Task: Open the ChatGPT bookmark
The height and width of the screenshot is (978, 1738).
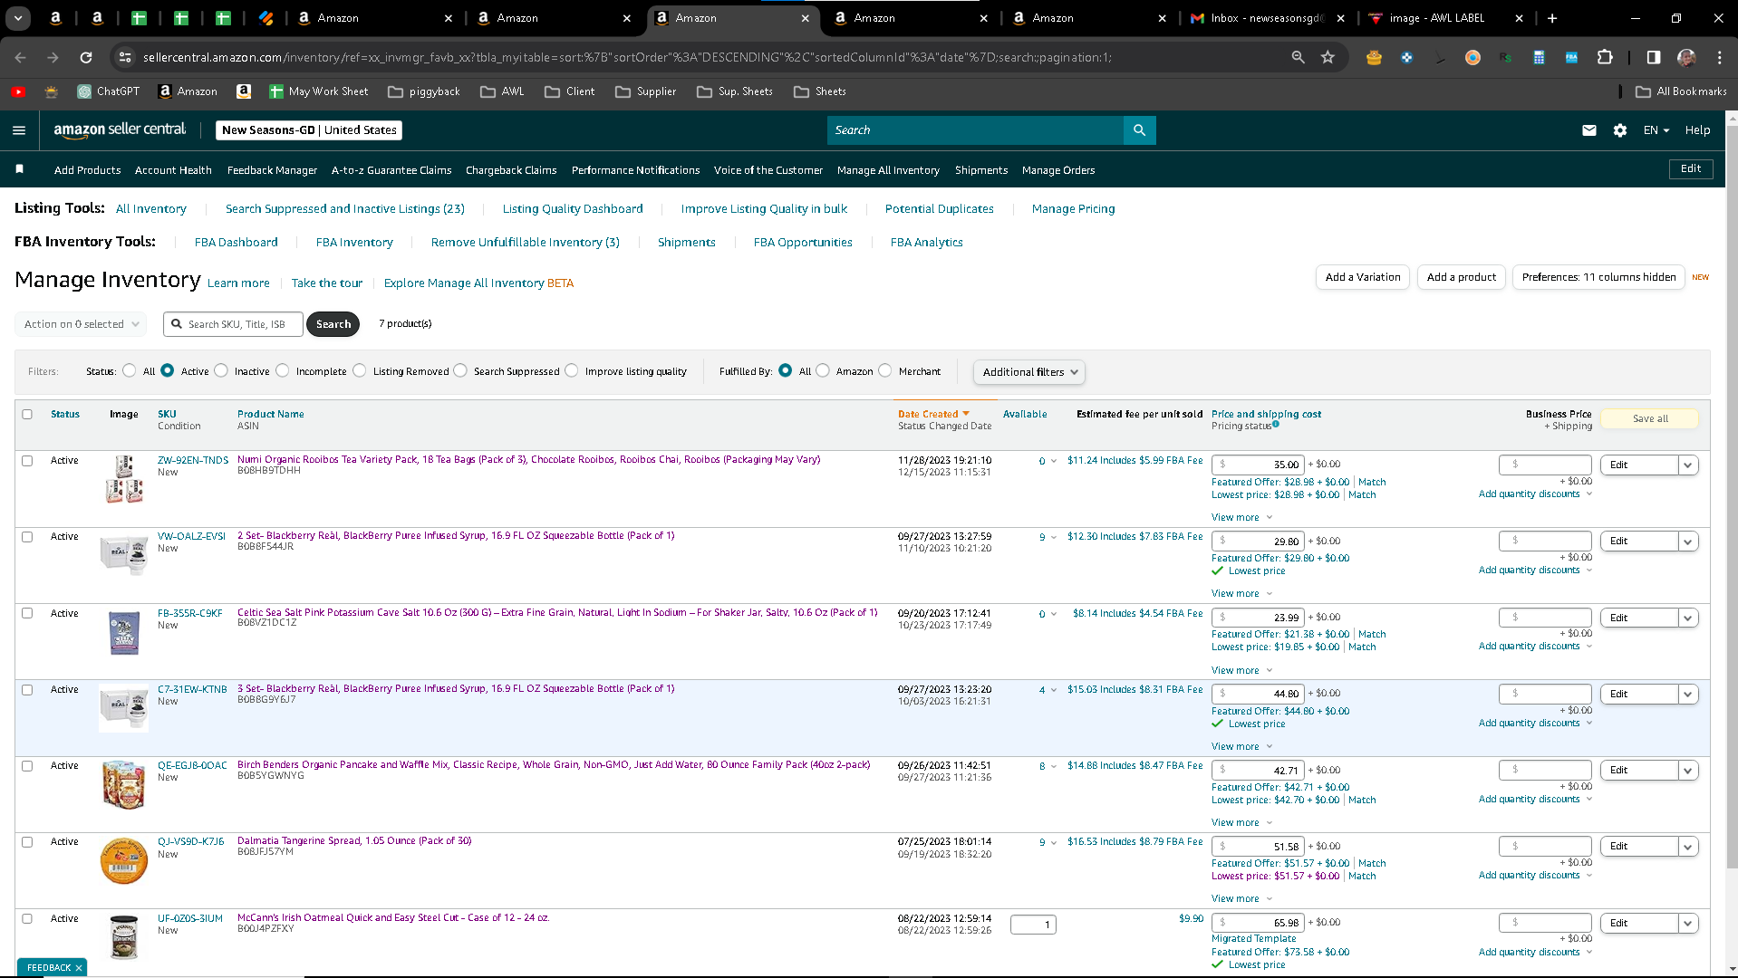Action: click(109, 91)
